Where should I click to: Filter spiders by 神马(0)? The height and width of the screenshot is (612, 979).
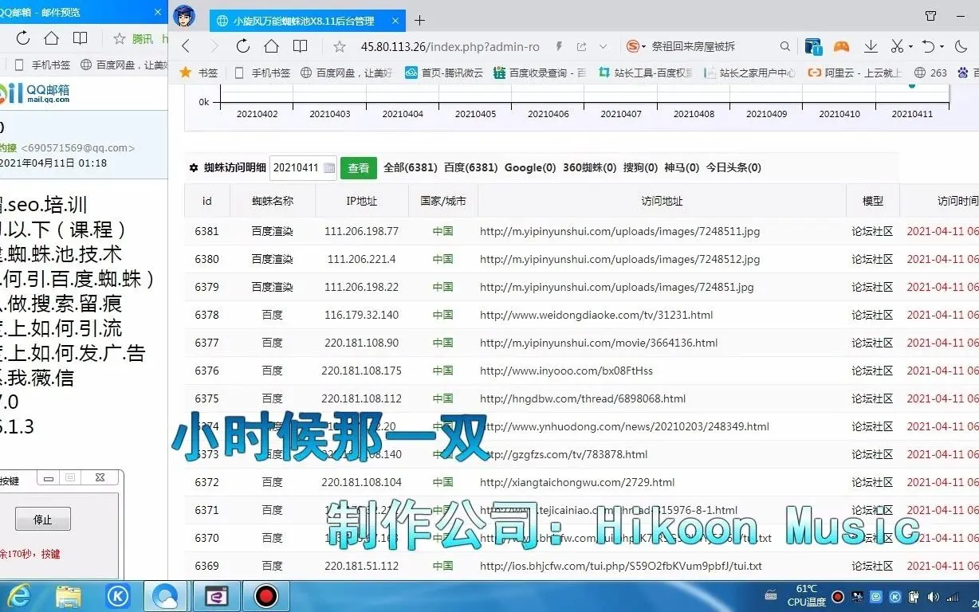click(682, 168)
